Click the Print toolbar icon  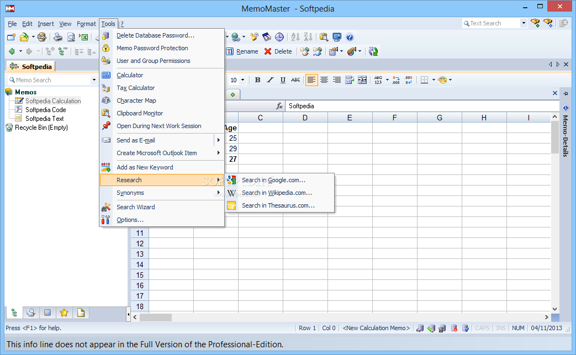57,37
